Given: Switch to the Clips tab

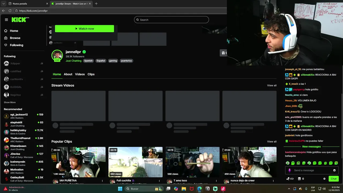Looking at the screenshot, I should [x=91, y=74].
